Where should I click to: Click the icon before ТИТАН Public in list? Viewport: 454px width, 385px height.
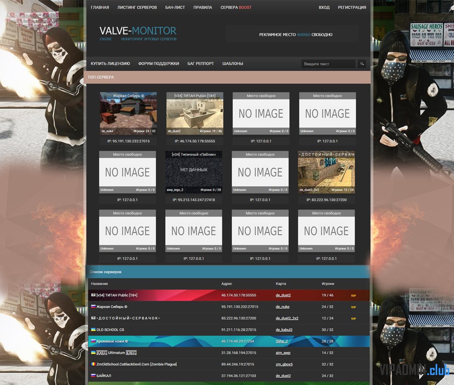(93, 295)
